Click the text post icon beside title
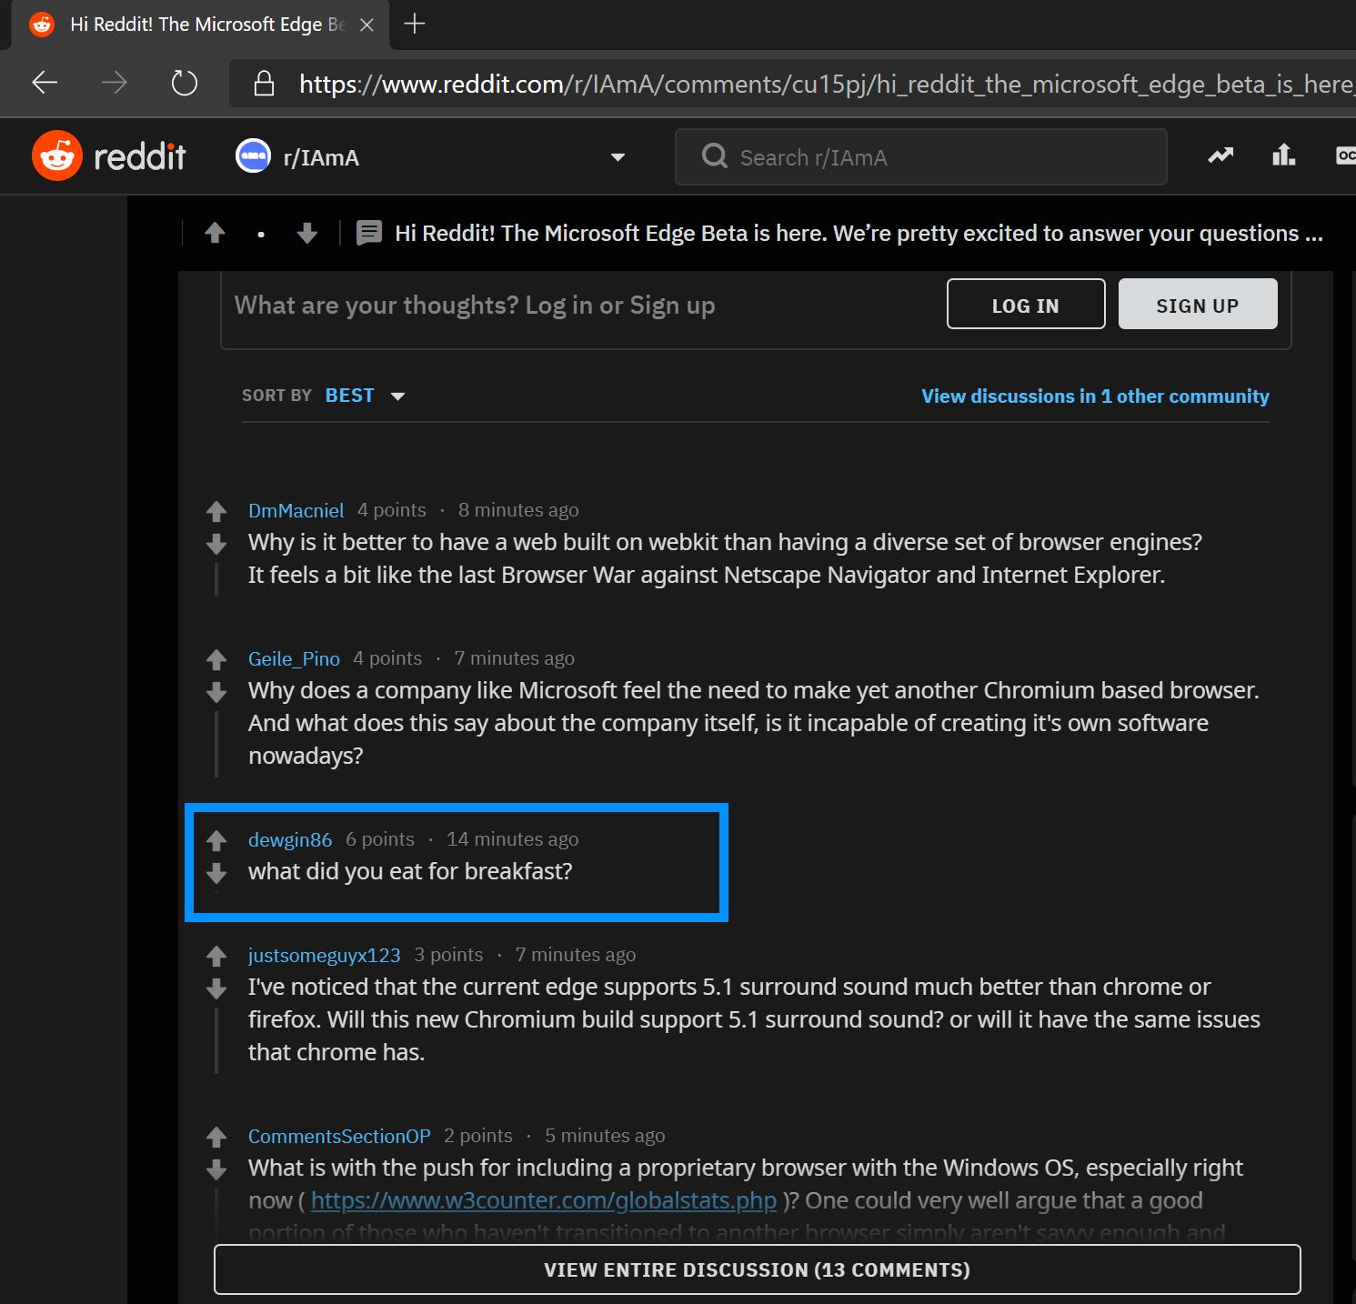Image resolution: width=1356 pixels, height=1304 pixels. click(x=368, y=234)
